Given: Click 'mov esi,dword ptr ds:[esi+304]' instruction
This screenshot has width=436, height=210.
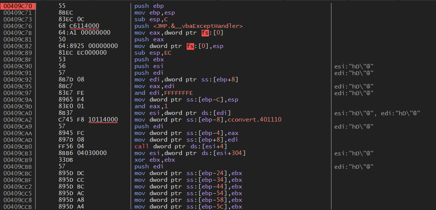Looking at the screenshot, I should coord(190,153).
